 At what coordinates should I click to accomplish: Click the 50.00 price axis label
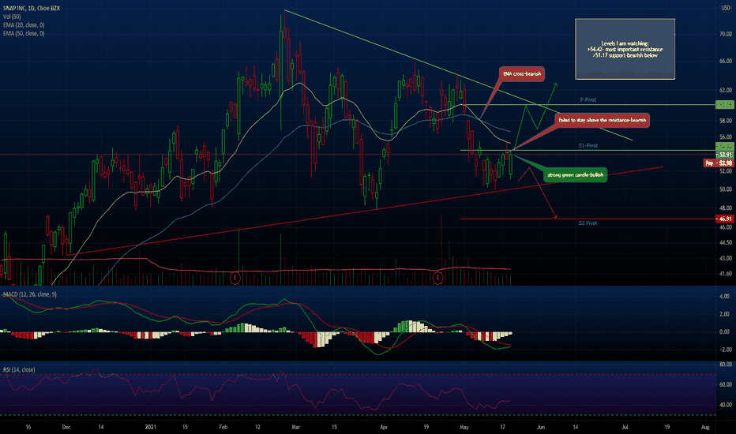[725, 189]
